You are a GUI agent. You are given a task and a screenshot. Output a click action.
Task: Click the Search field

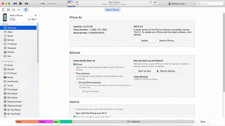click(210, 3)
